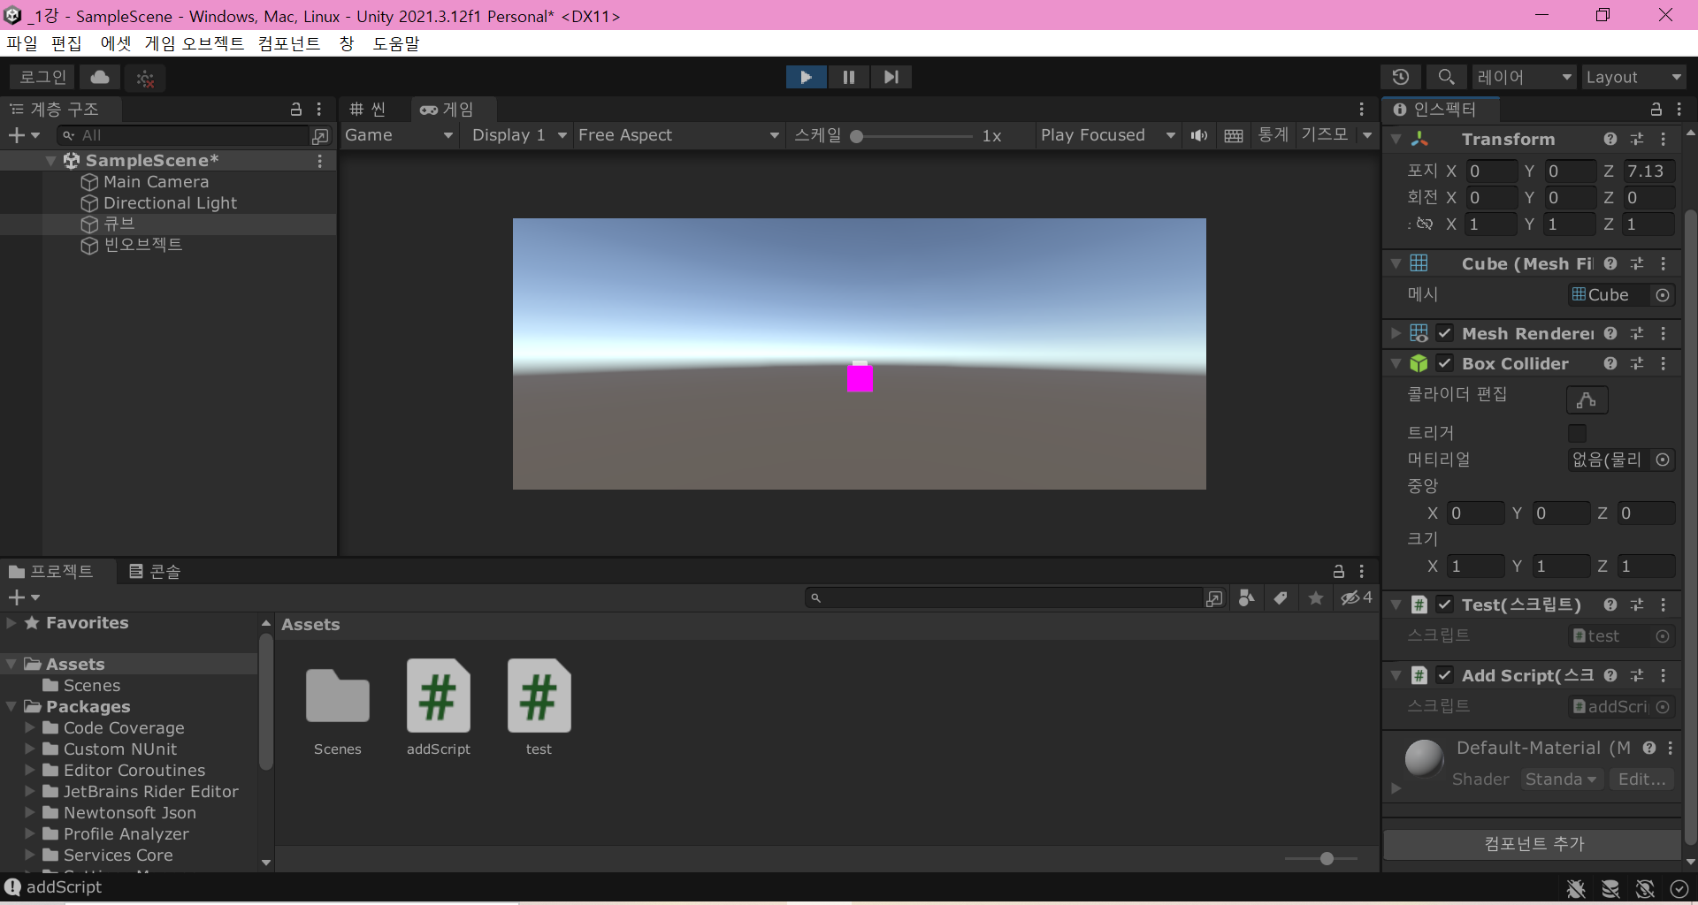Open Transform component more options
1698x905 pixels.
click(1664, 140)
